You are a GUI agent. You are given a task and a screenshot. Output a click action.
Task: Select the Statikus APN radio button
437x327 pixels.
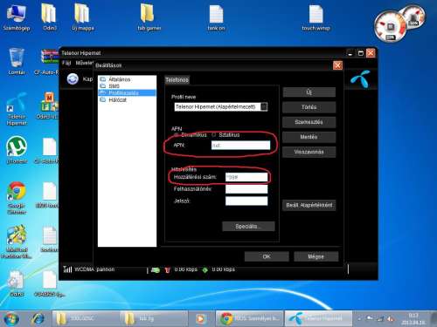click(214, 135)
